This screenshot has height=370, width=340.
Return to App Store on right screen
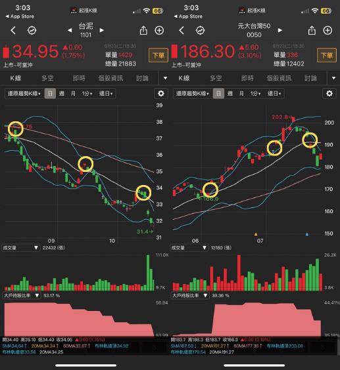[188, 16]
